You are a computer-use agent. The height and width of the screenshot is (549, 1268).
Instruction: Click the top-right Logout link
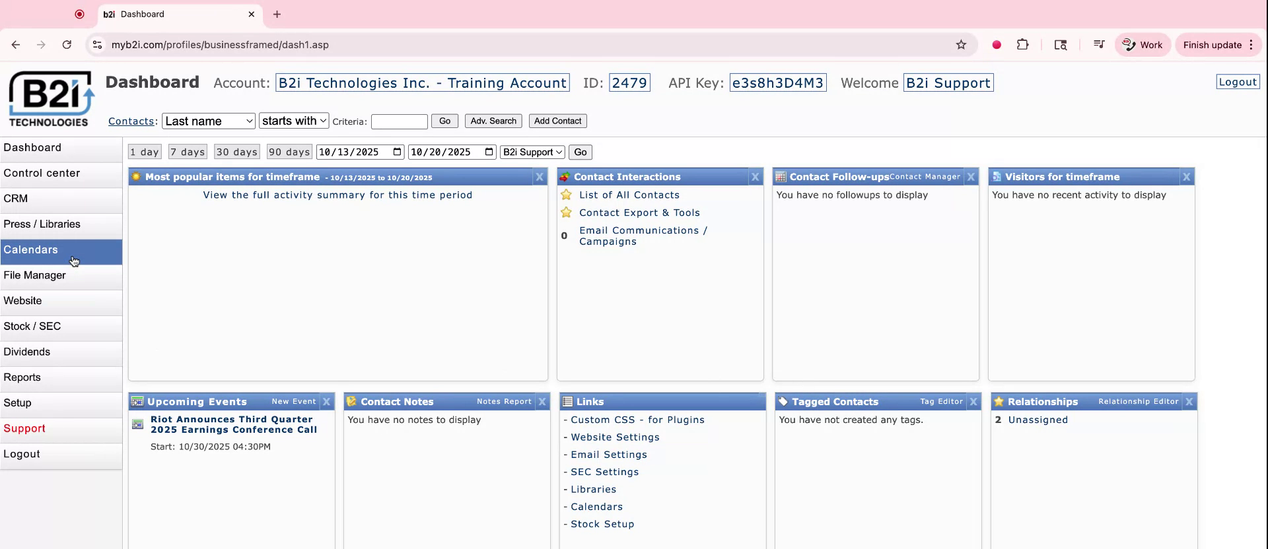click(1238, 82)
